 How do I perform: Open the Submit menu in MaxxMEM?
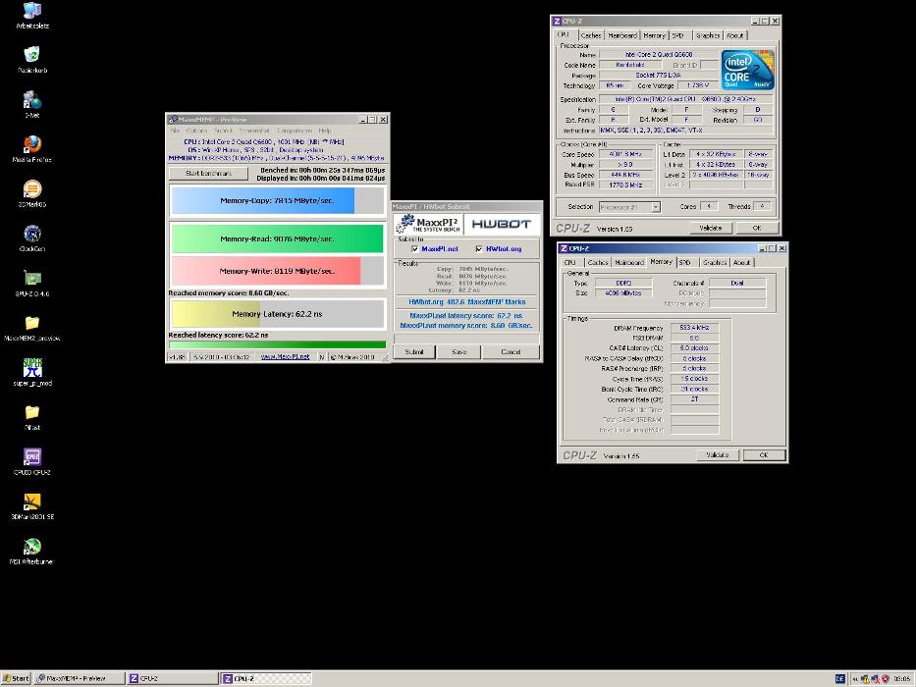pyautogui.click(x=223, y=131)
